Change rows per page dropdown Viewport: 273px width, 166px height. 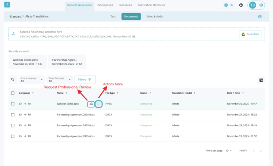[x=229, y=151]
